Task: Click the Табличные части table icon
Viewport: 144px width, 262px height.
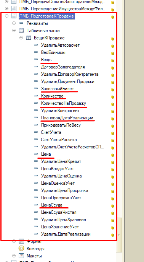Action: (21, 31)
